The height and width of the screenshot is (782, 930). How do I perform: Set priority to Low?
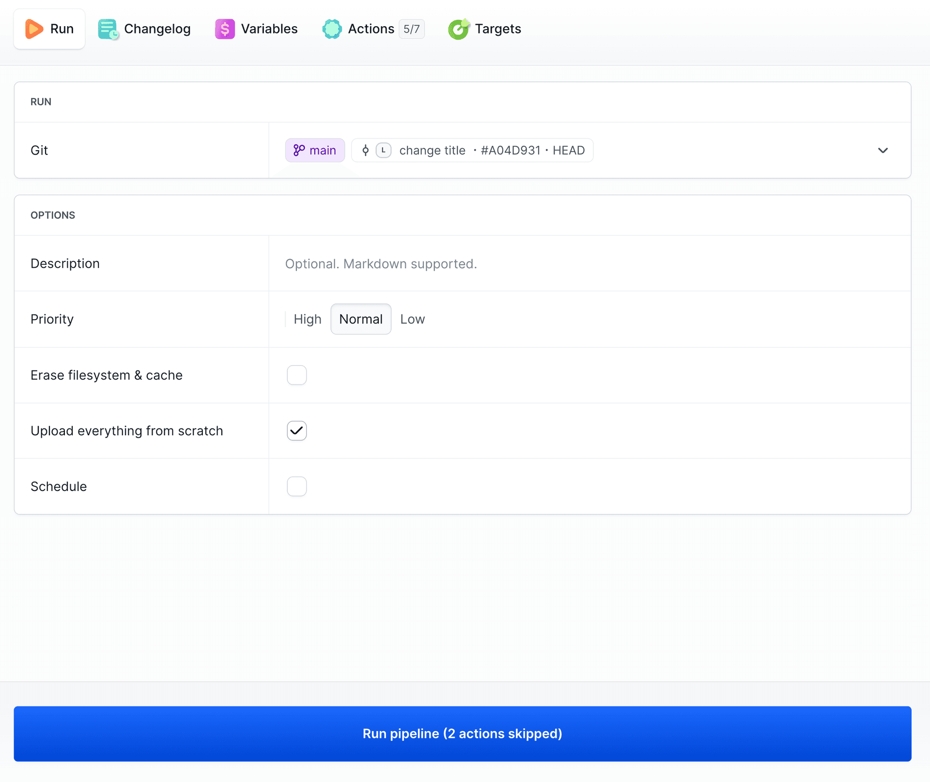412,319
